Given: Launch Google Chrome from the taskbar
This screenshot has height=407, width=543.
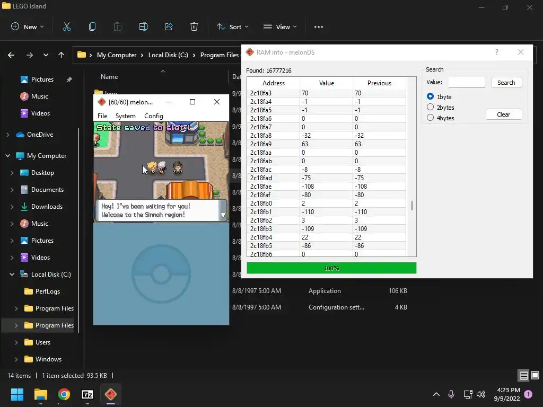Looking at the screenshot, I should click(x=64, y=394).
